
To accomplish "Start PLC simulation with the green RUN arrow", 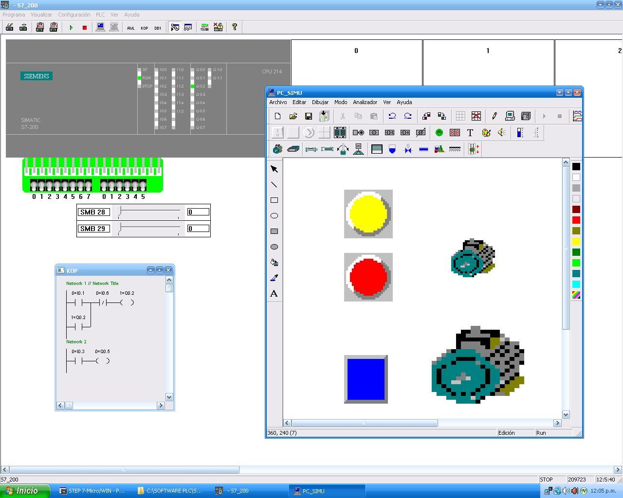I will 71,28.
